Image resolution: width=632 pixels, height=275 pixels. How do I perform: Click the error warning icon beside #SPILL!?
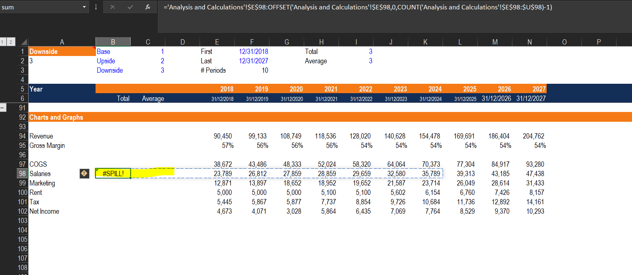point(84,174)
